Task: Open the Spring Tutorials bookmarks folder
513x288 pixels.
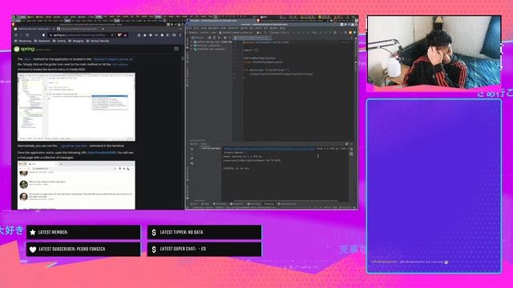Action: pos(98,41)
